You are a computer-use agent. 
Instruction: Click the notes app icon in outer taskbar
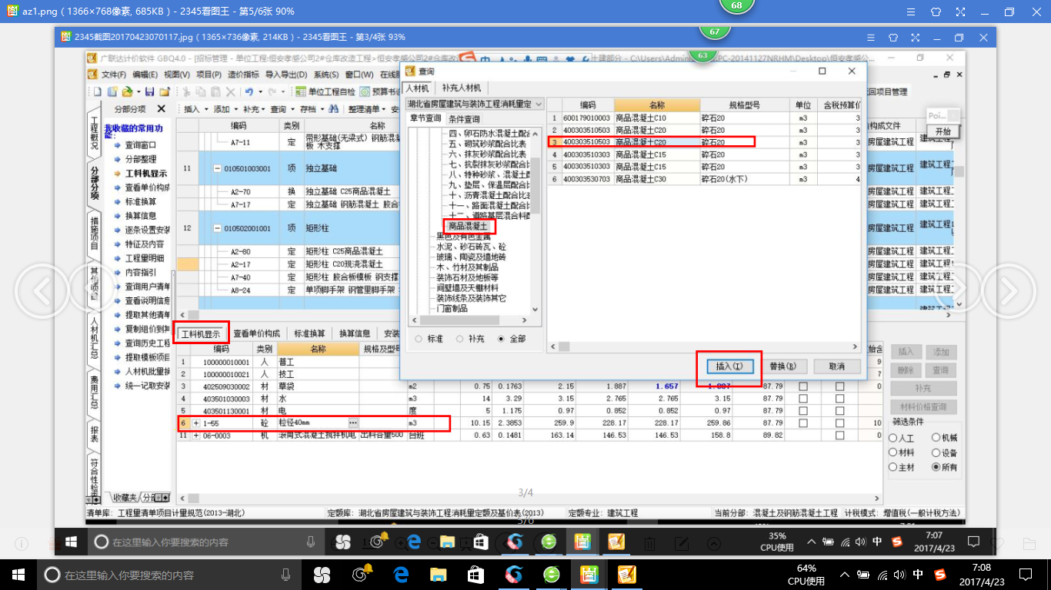click(627, 574)
